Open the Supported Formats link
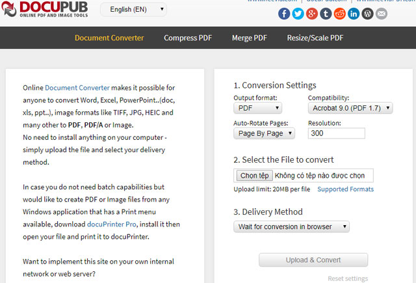Image resolution: width=416 pixels, height=283 pixels. (345, 189)
